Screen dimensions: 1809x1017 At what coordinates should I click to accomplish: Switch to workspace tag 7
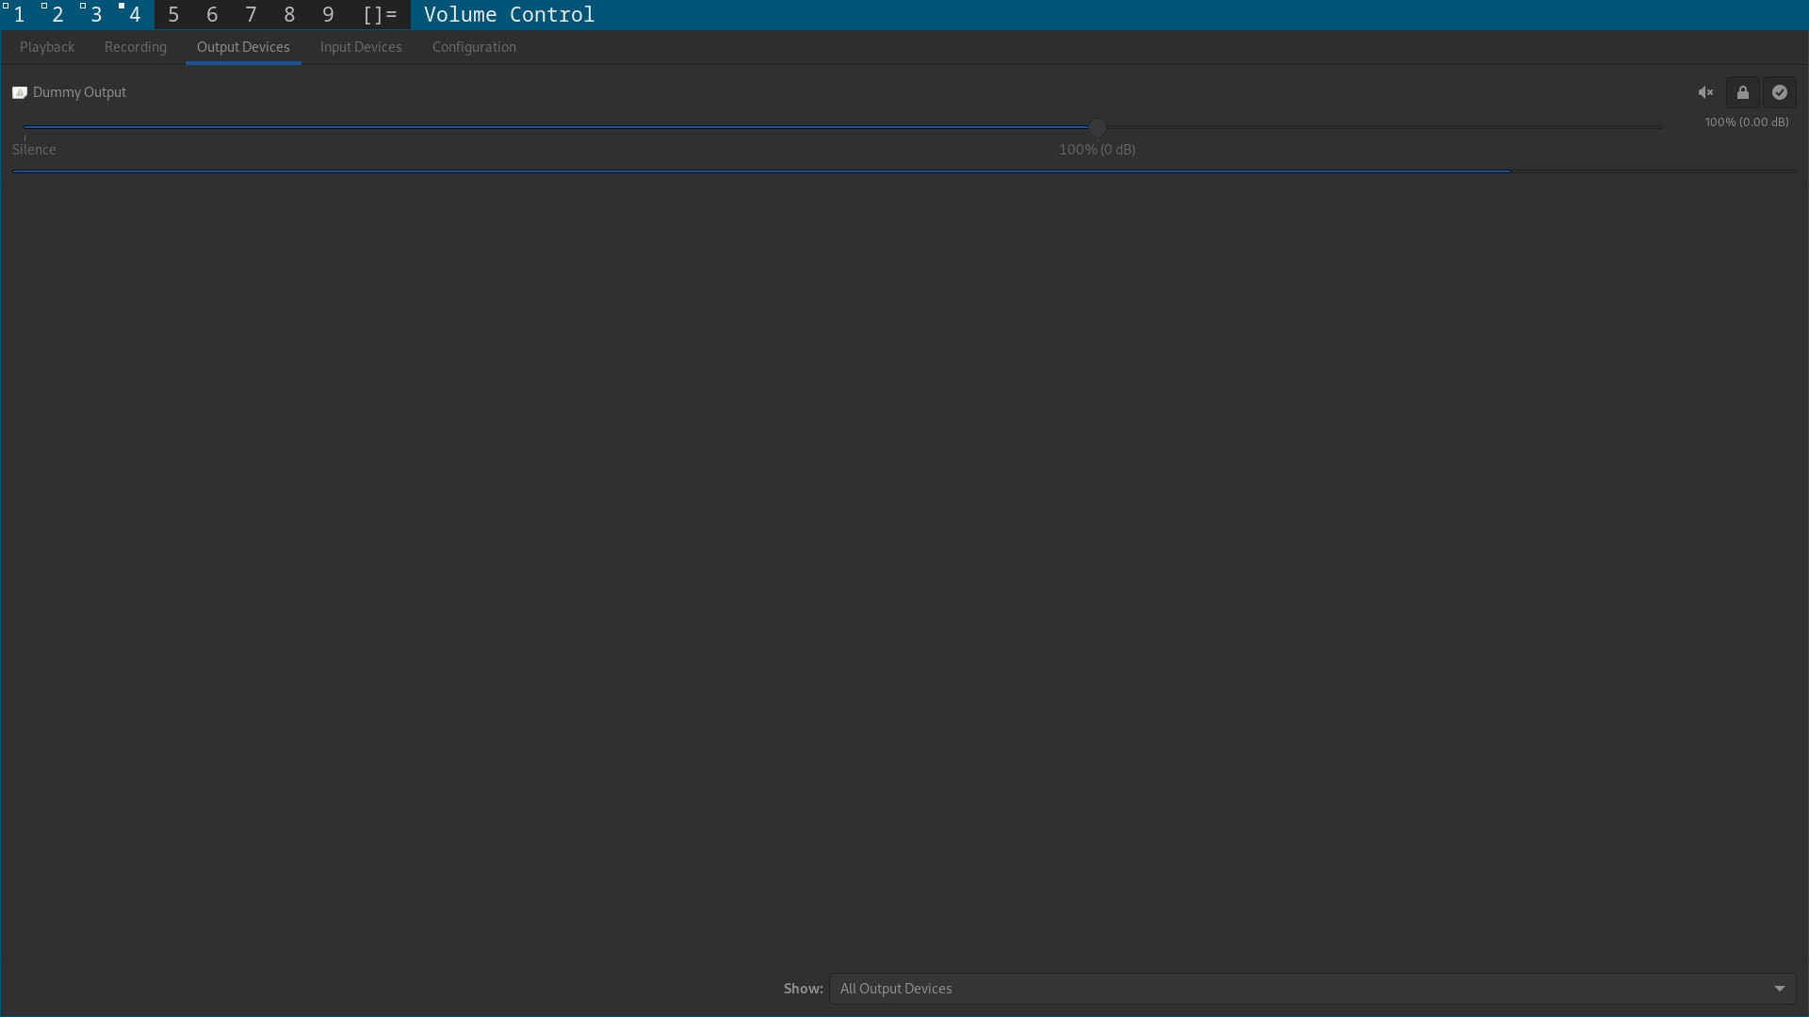click(251, 15)
